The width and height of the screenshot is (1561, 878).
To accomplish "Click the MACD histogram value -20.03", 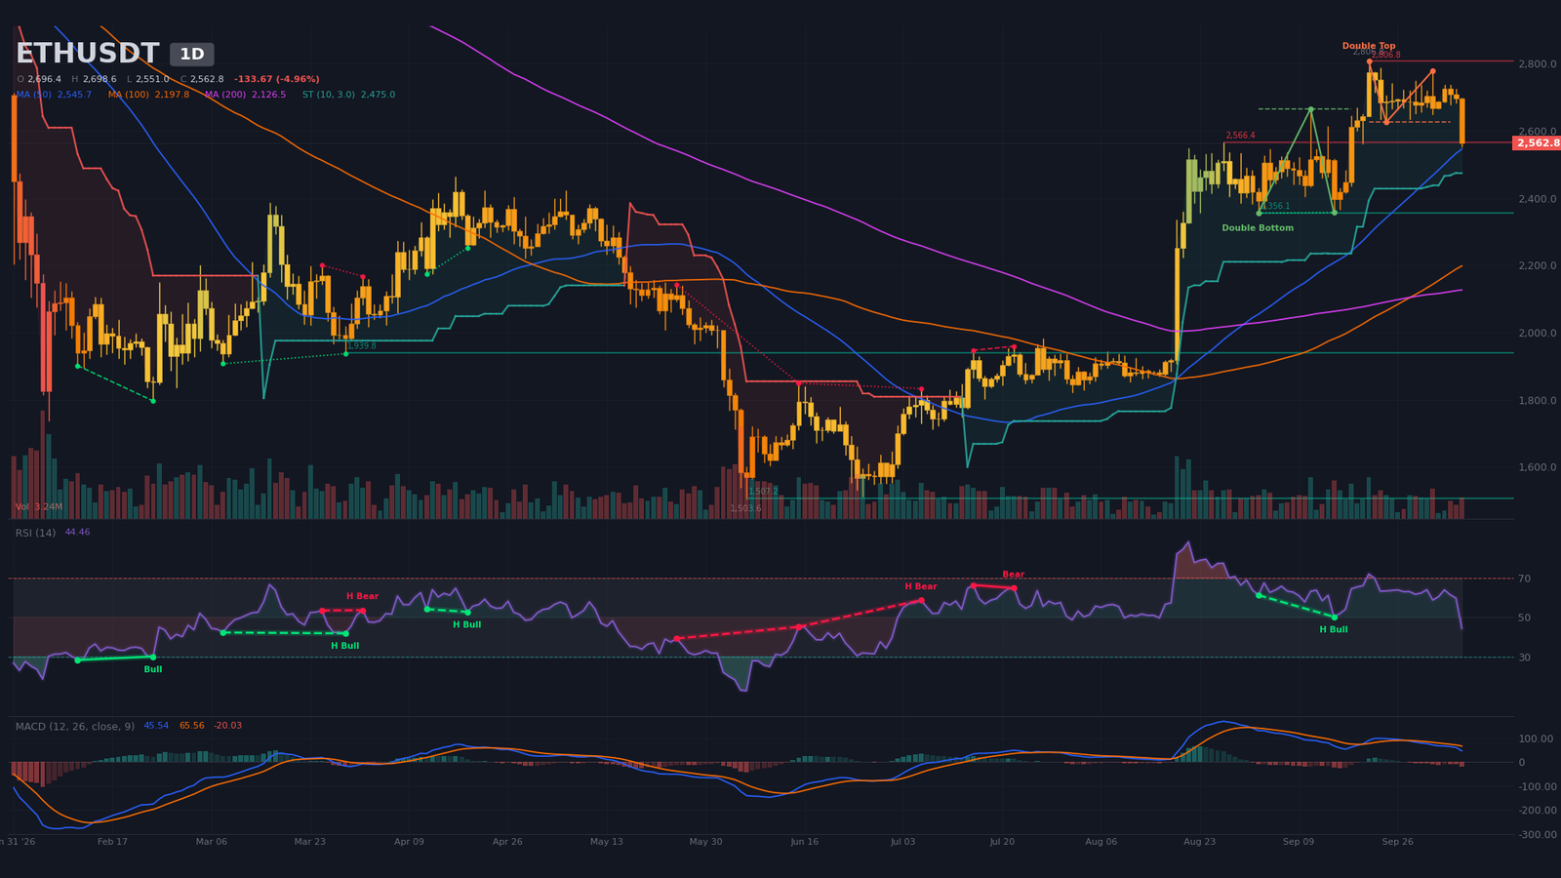I will tap(228, 726).
